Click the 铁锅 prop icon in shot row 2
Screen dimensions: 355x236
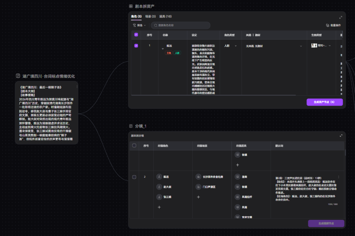point(238,187)
